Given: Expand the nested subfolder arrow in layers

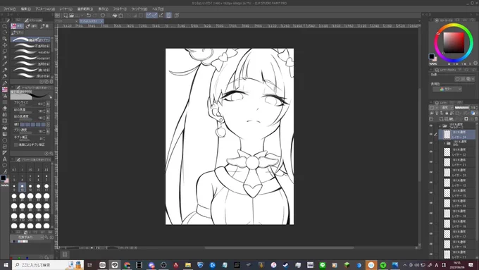Looking at the screenshot, I should [444, 143].
